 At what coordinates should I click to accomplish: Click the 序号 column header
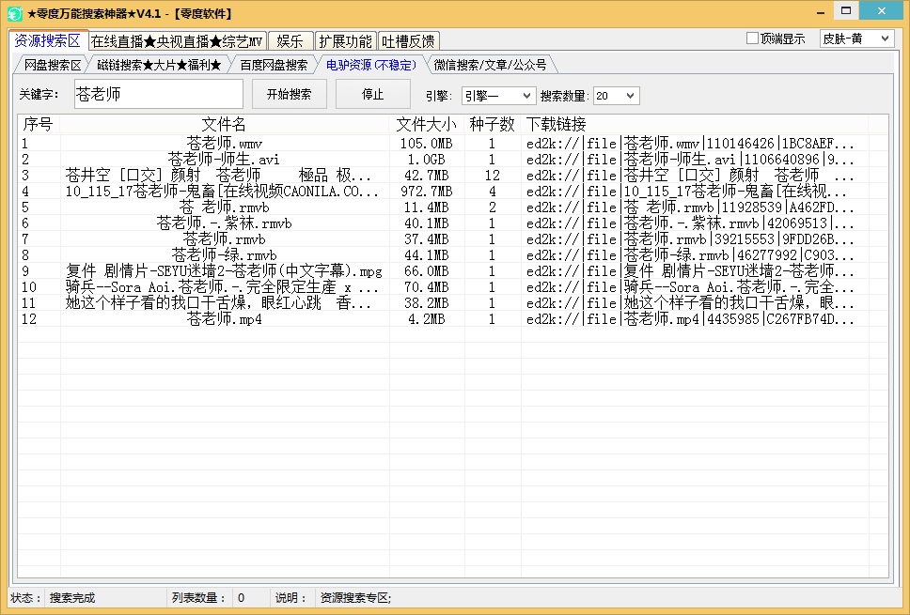[39, 124]
